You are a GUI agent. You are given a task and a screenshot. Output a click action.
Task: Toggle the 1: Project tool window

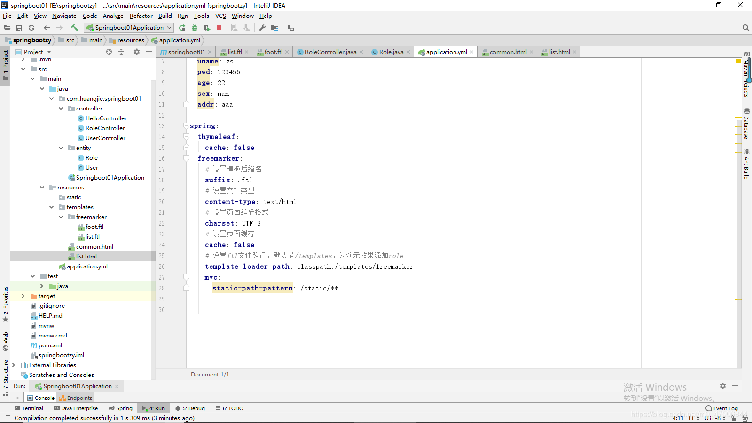(x=6, y=65)
